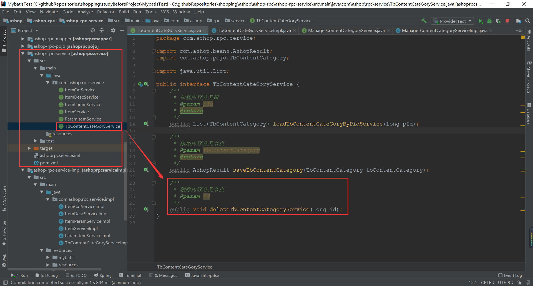Click the read-only lock status icon
The image size is (533, 286).
pyautogui.click(x=519, y=283)
